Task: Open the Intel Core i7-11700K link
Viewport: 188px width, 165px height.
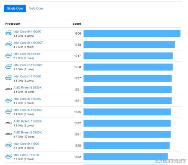Action: (x=27, y=76)
